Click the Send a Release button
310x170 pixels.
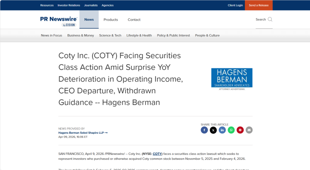258,5
